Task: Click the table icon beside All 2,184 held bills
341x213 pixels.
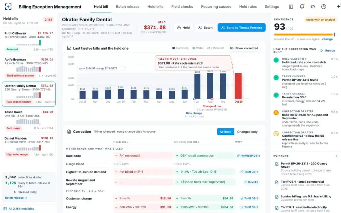Action: coord(5,209)
